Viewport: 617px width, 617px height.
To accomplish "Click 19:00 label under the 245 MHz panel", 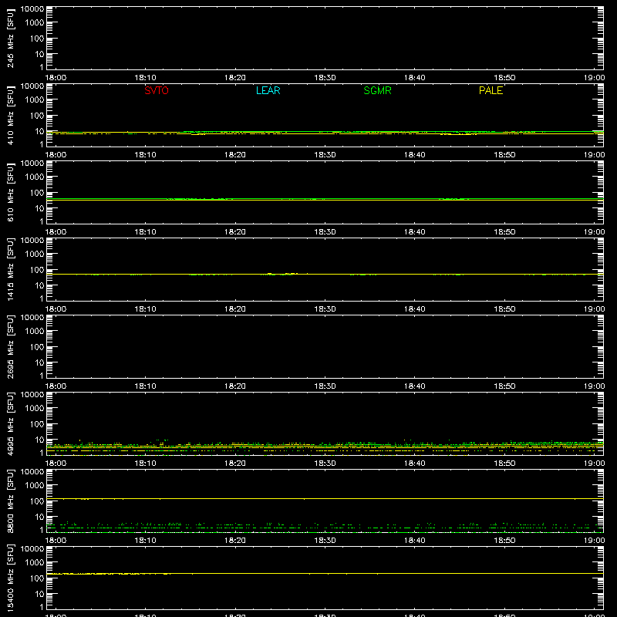I will coord(594,78).
